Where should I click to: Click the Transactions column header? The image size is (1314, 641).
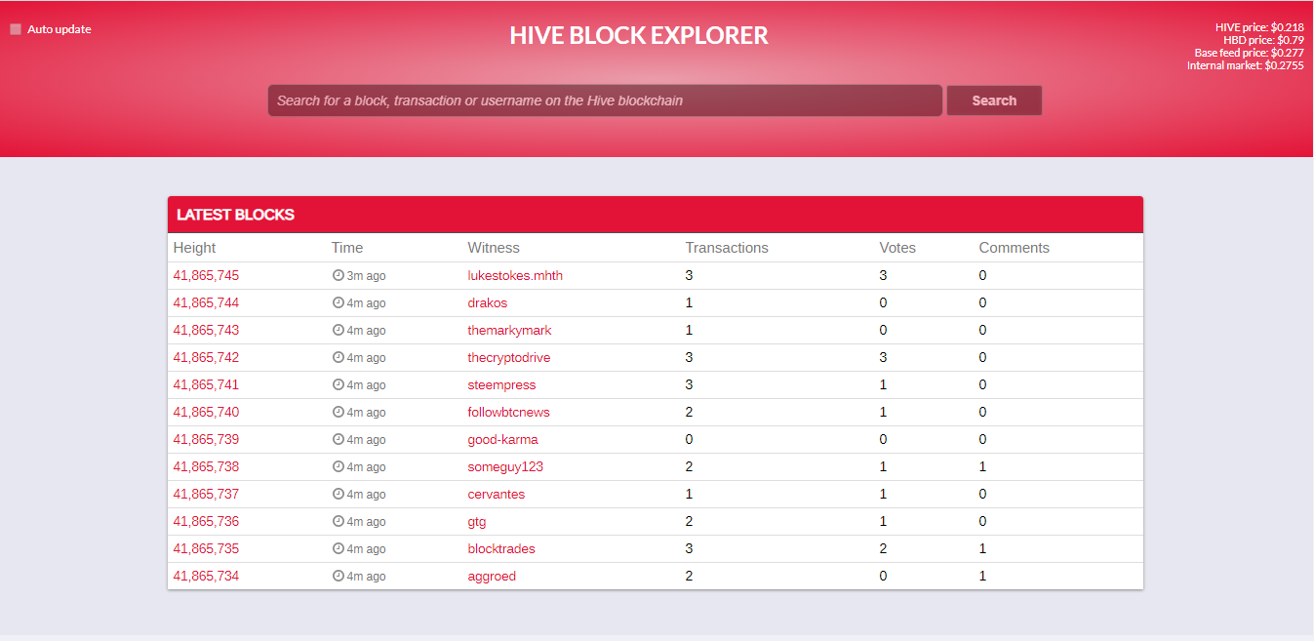727,248
